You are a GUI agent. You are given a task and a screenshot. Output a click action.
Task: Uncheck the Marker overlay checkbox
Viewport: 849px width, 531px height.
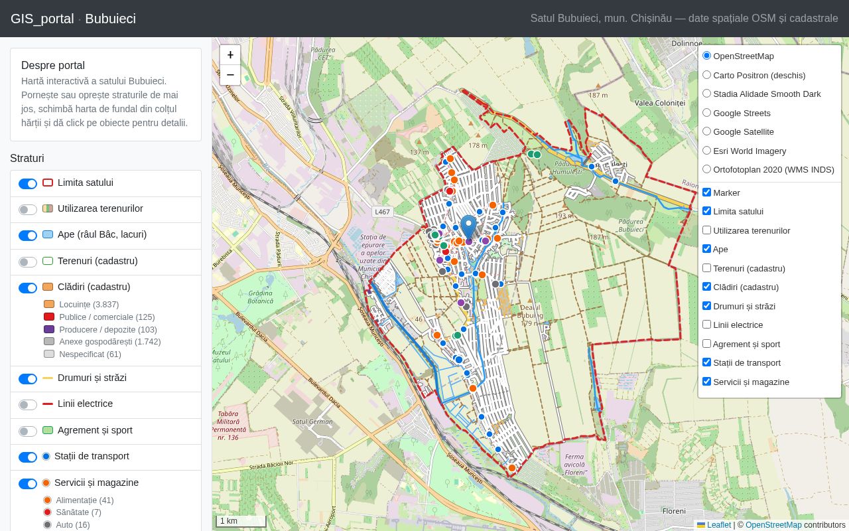706,192
